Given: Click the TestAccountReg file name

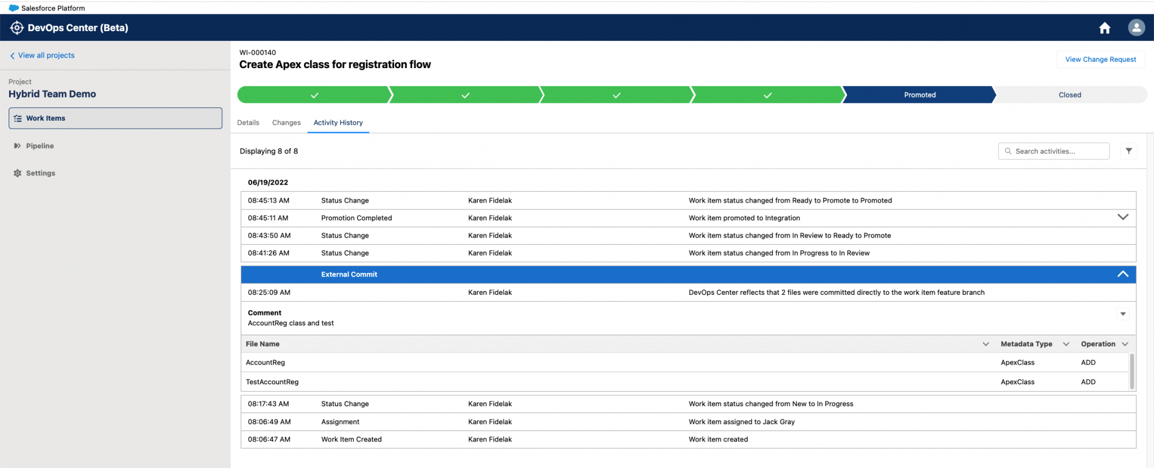Looking at the screenshot, I should 272,382.
